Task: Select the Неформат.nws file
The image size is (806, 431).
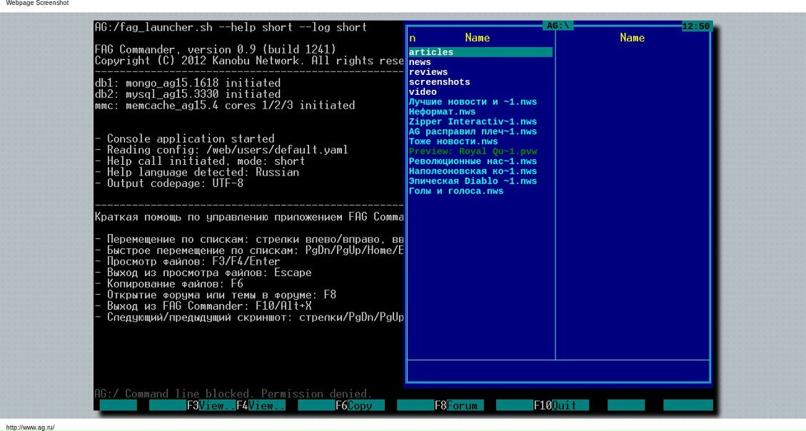Action: [x=442, y=112]
